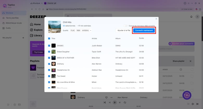The height and width of the screenshot is (109, 203).
Task: Select Musique in the TopVox sidebar
Action: pyautogui.click(x=14, y=13)
